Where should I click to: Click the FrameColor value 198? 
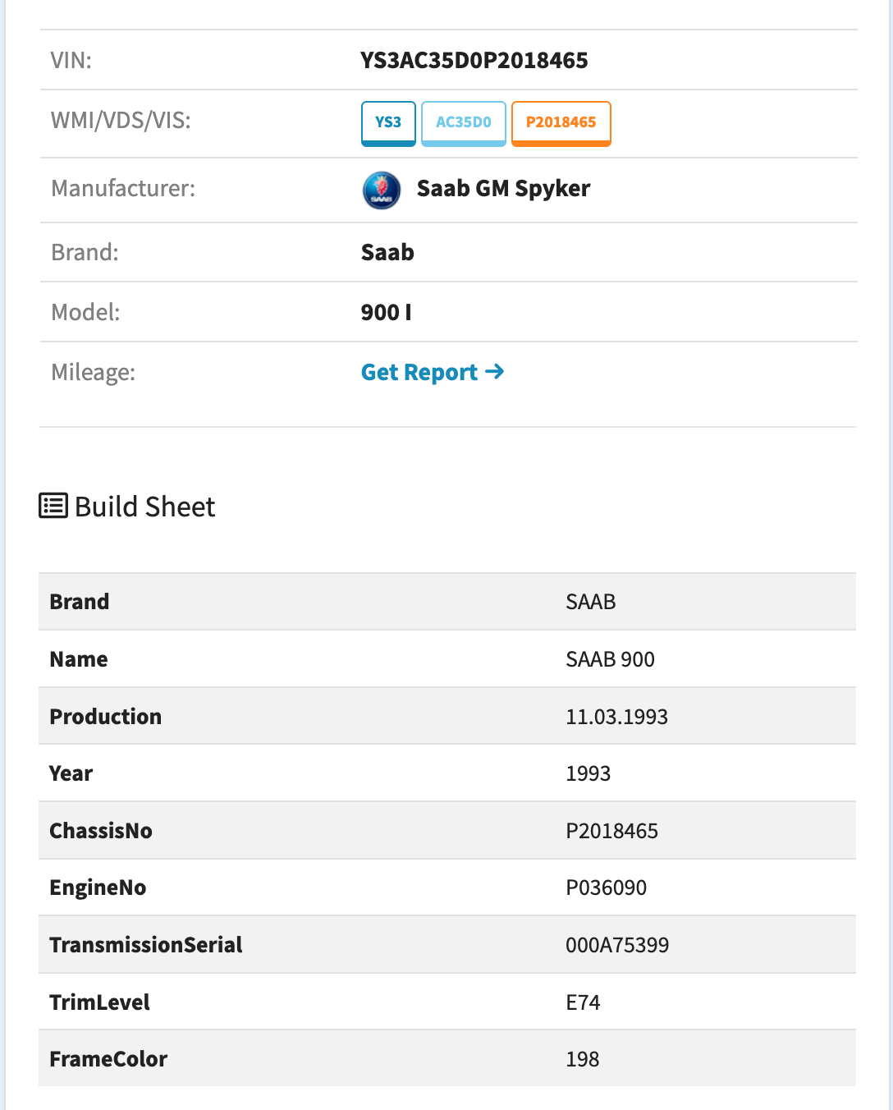point(582,1059)
